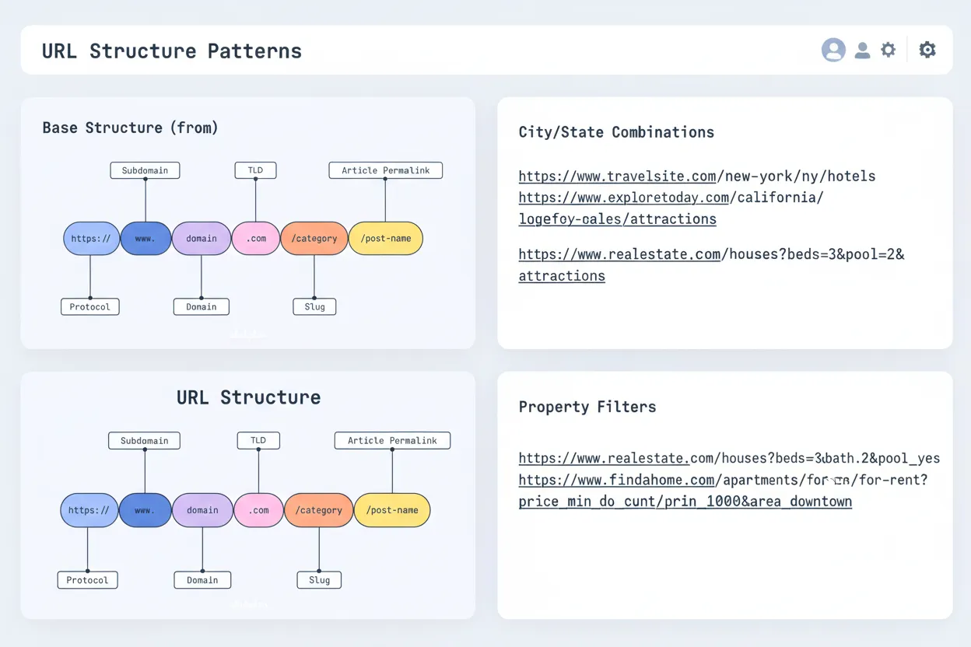This screenshot has width=971, height=647.
Task: Click the user avatar icon
Action: click(x=833, y=49)
